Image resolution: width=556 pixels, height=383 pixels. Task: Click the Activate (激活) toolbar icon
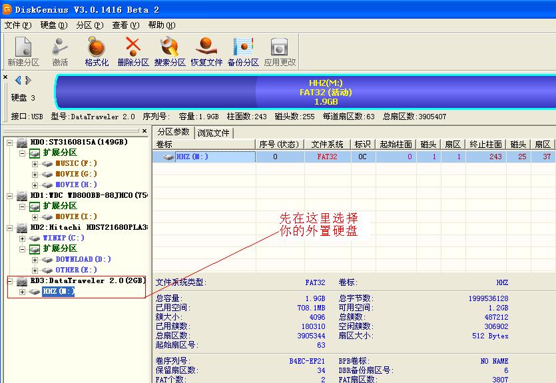(60, 51)
